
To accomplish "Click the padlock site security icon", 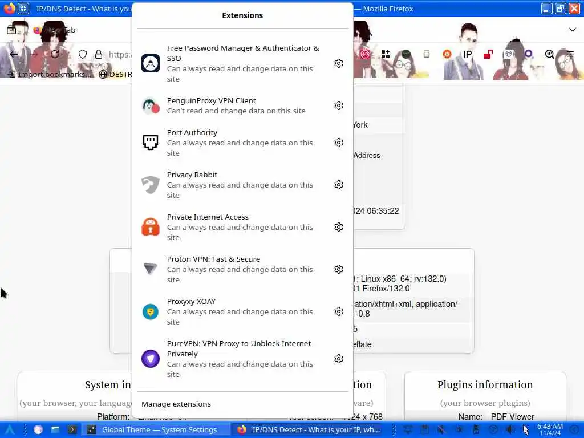I will [99, 54].
